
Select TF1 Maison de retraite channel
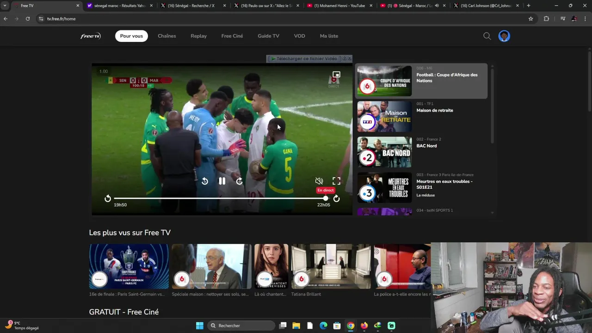(x=421, y=117)
